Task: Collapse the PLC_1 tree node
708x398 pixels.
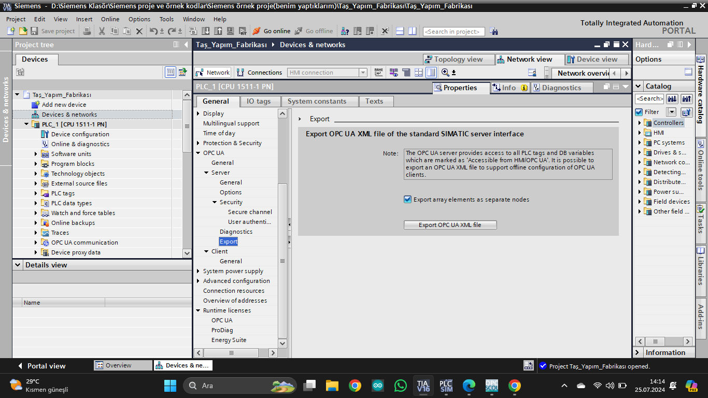Action: 27,124
